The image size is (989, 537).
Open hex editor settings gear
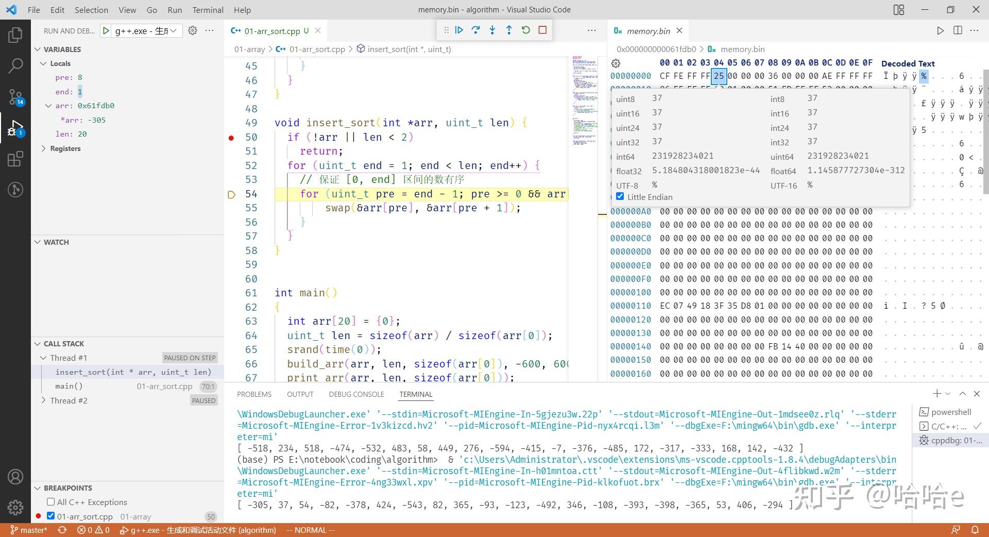[616, 63]
